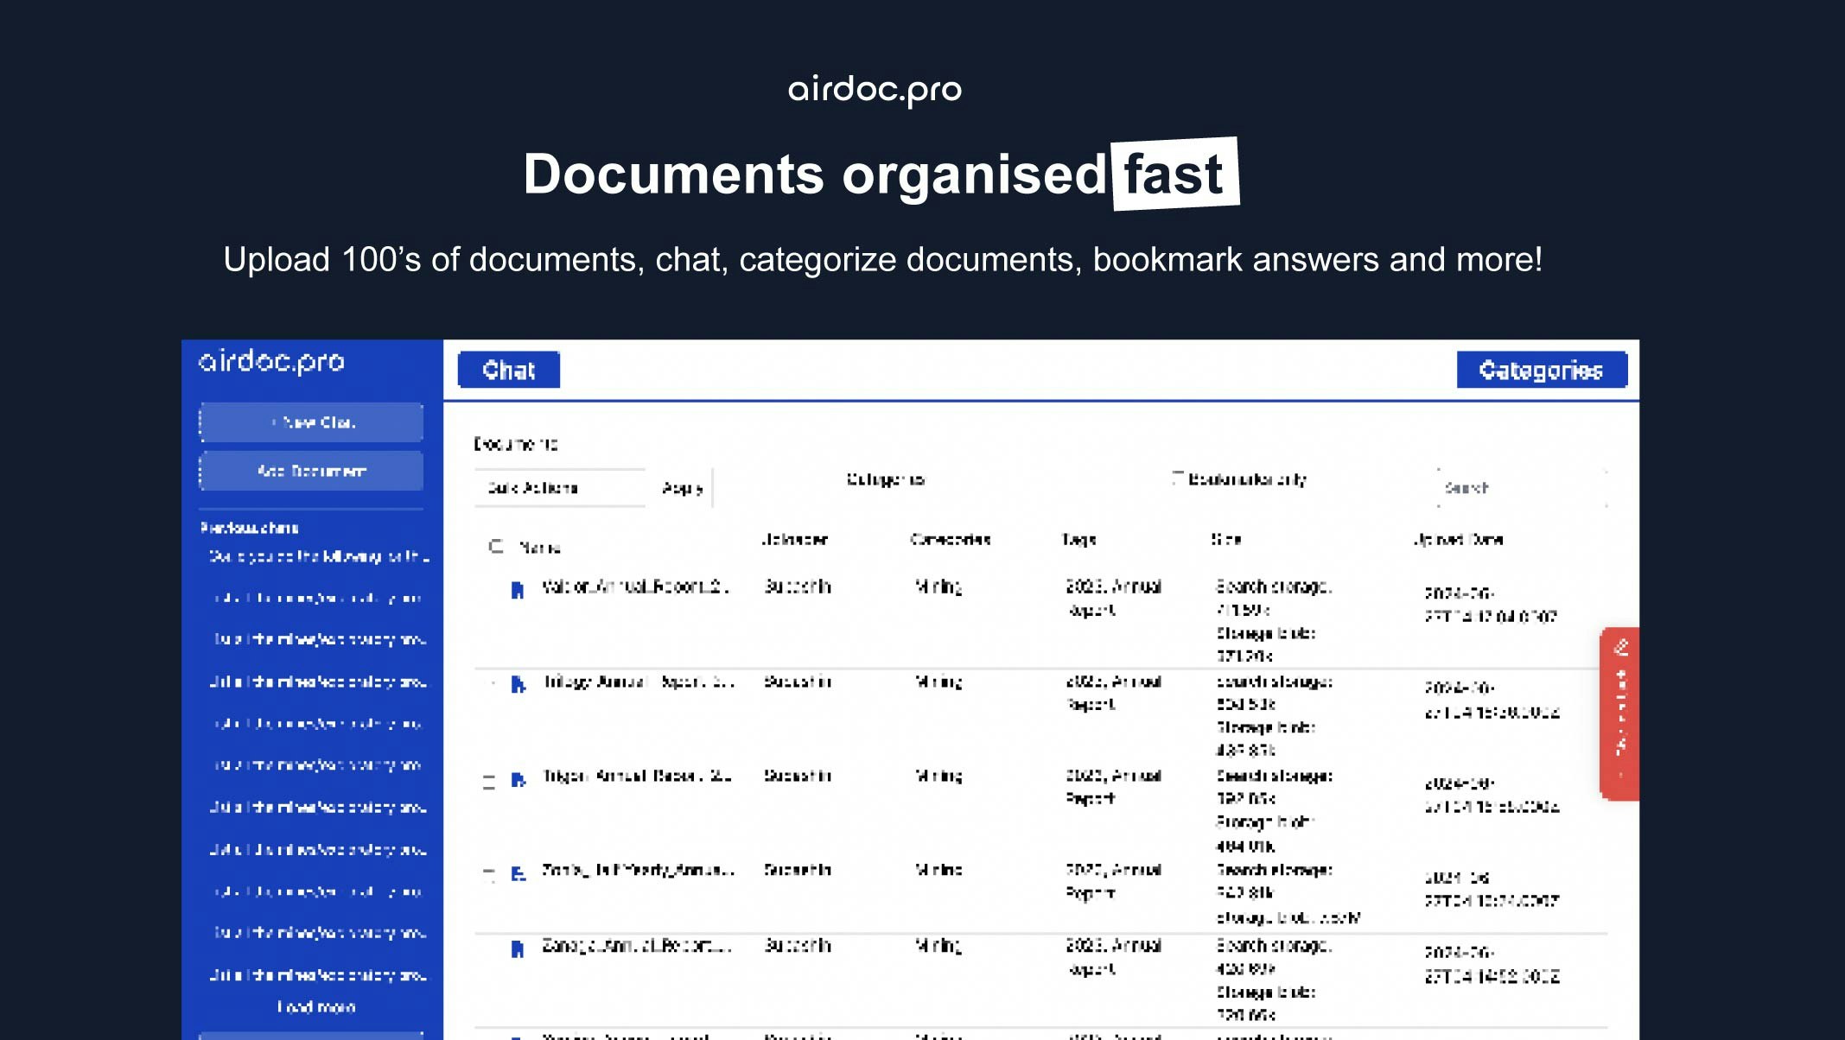
Task: Click bookmark icon of third document row
Action: tap(518, 779)
